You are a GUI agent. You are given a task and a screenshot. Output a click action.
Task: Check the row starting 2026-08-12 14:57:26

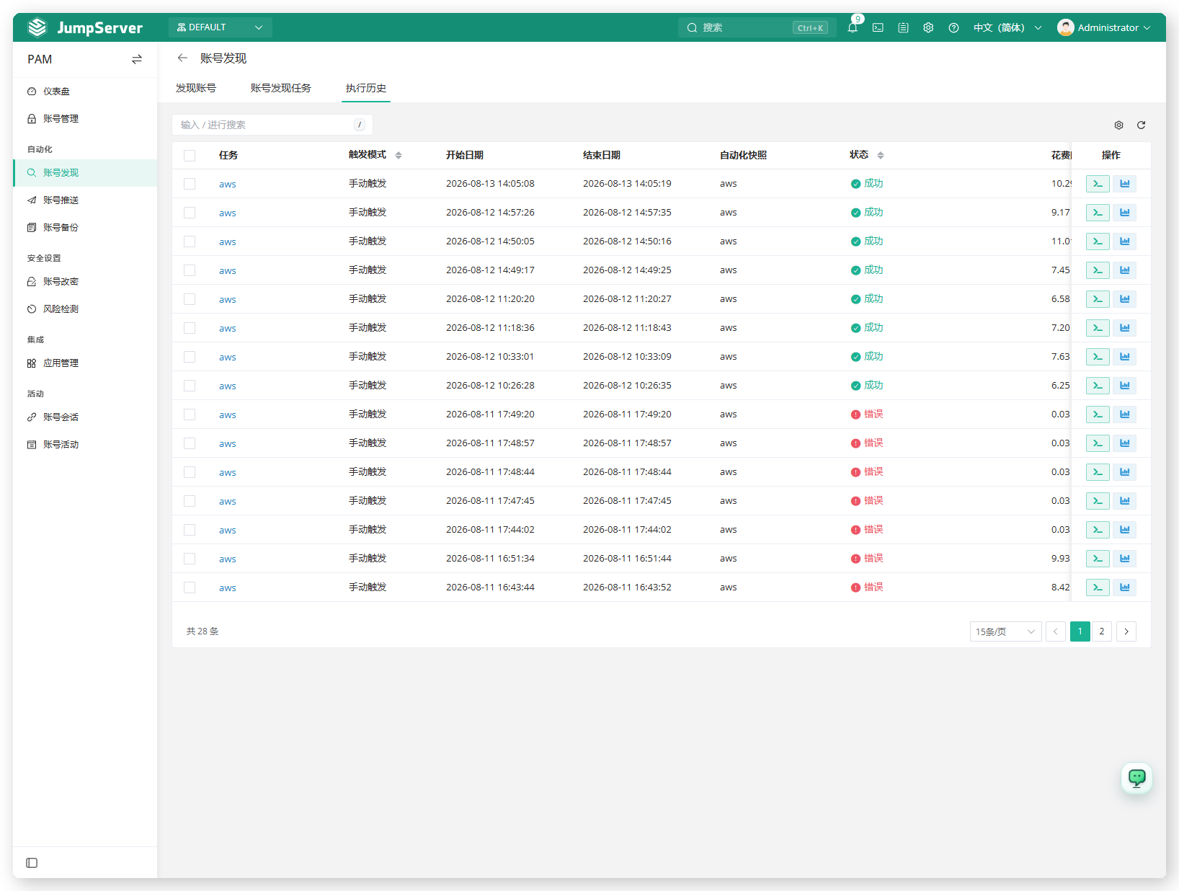point(190,213)
